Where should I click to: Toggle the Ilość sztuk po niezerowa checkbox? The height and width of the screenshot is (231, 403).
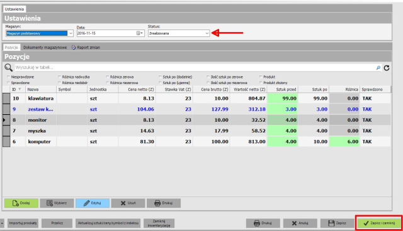pyautogui.click(x=208, y=83)
